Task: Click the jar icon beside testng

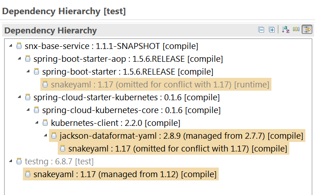Action: [x=19, y=161]
